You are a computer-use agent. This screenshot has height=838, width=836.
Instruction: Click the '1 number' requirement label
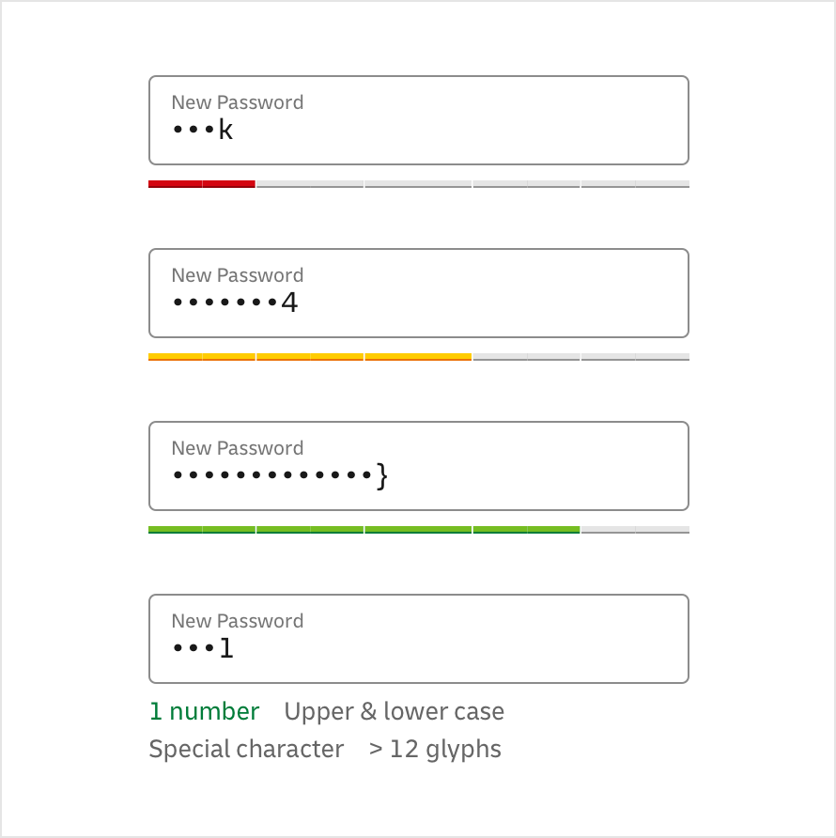(x=205, y=711)
